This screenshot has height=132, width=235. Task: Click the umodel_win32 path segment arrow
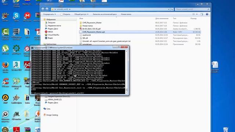(70, 9)
